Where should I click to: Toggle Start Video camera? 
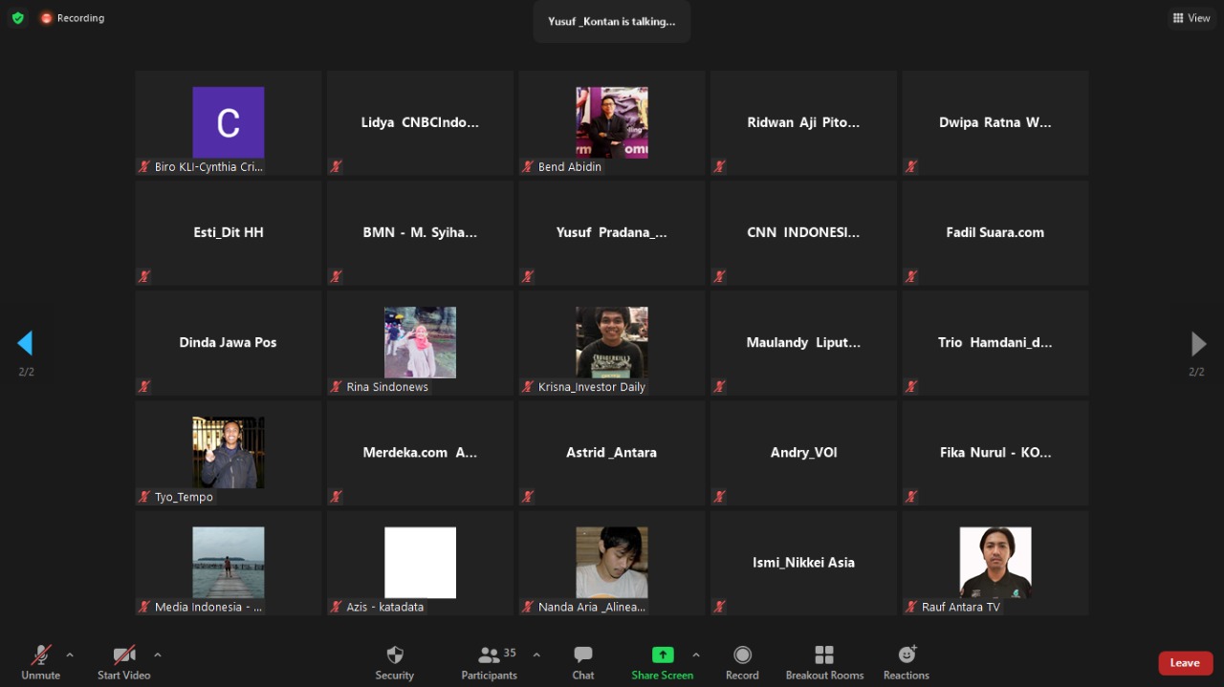[x=124, y=655]
